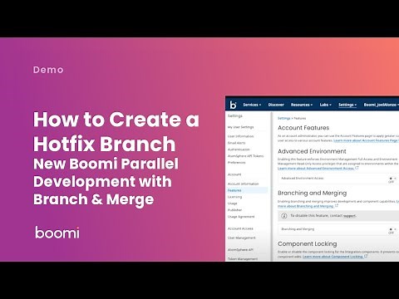Click "Account Features" heading text
Image resolution: width=399 pixels, height=299 pixels.
303,128
